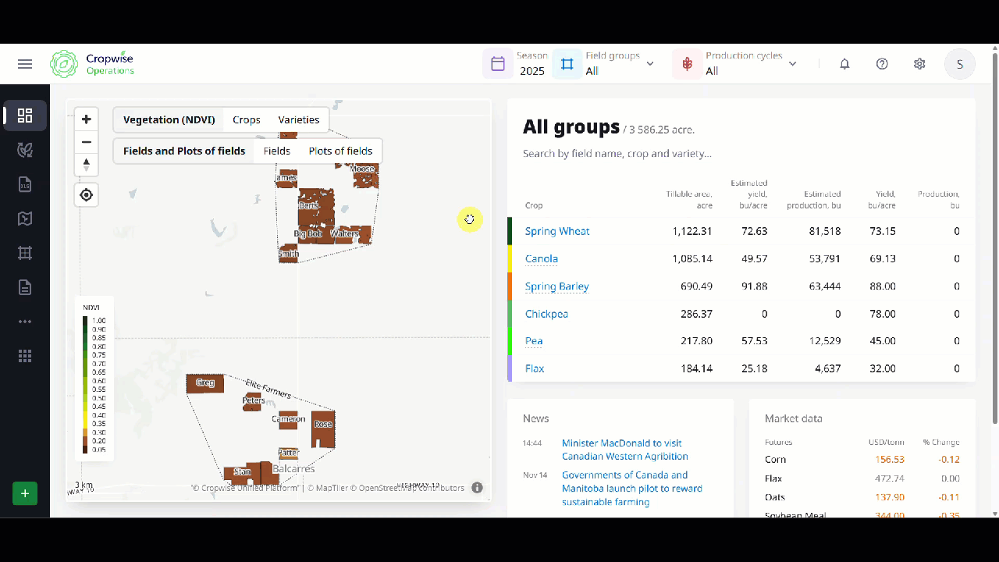Open the Spring Wheat crop link

pos(557,231)
